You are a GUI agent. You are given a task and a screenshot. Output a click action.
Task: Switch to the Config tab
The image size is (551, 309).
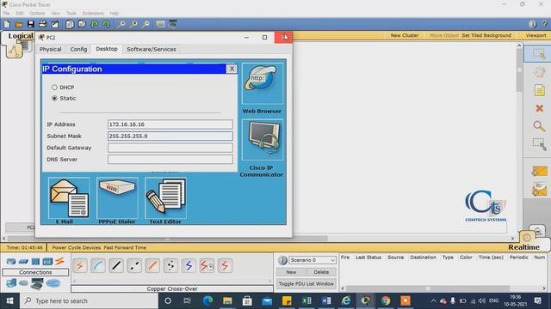coord(78,50)
